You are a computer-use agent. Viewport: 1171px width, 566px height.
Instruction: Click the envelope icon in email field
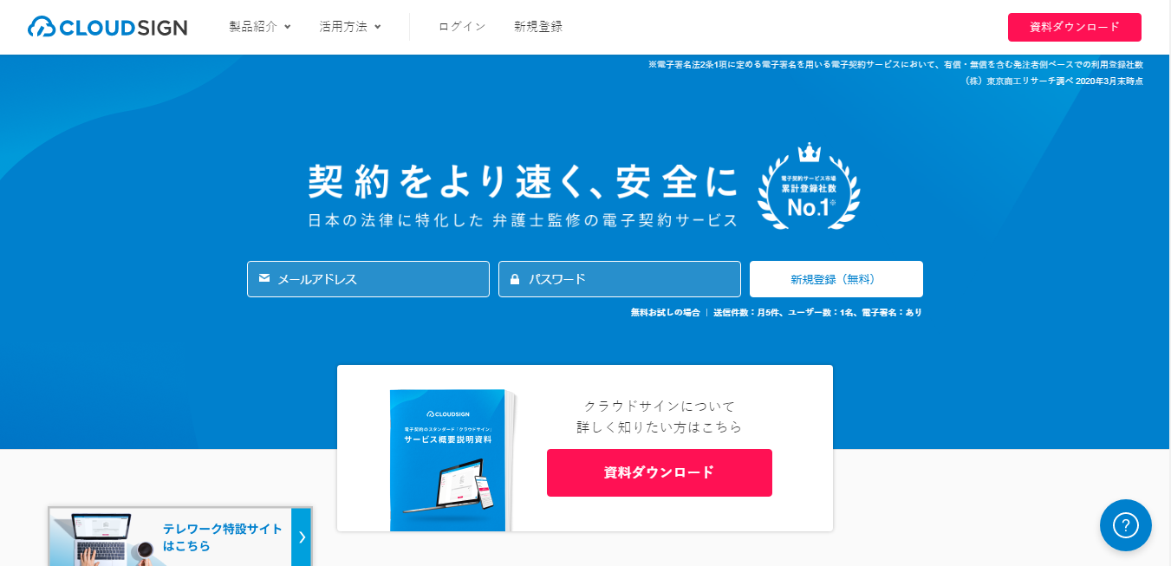click(264, 279)
